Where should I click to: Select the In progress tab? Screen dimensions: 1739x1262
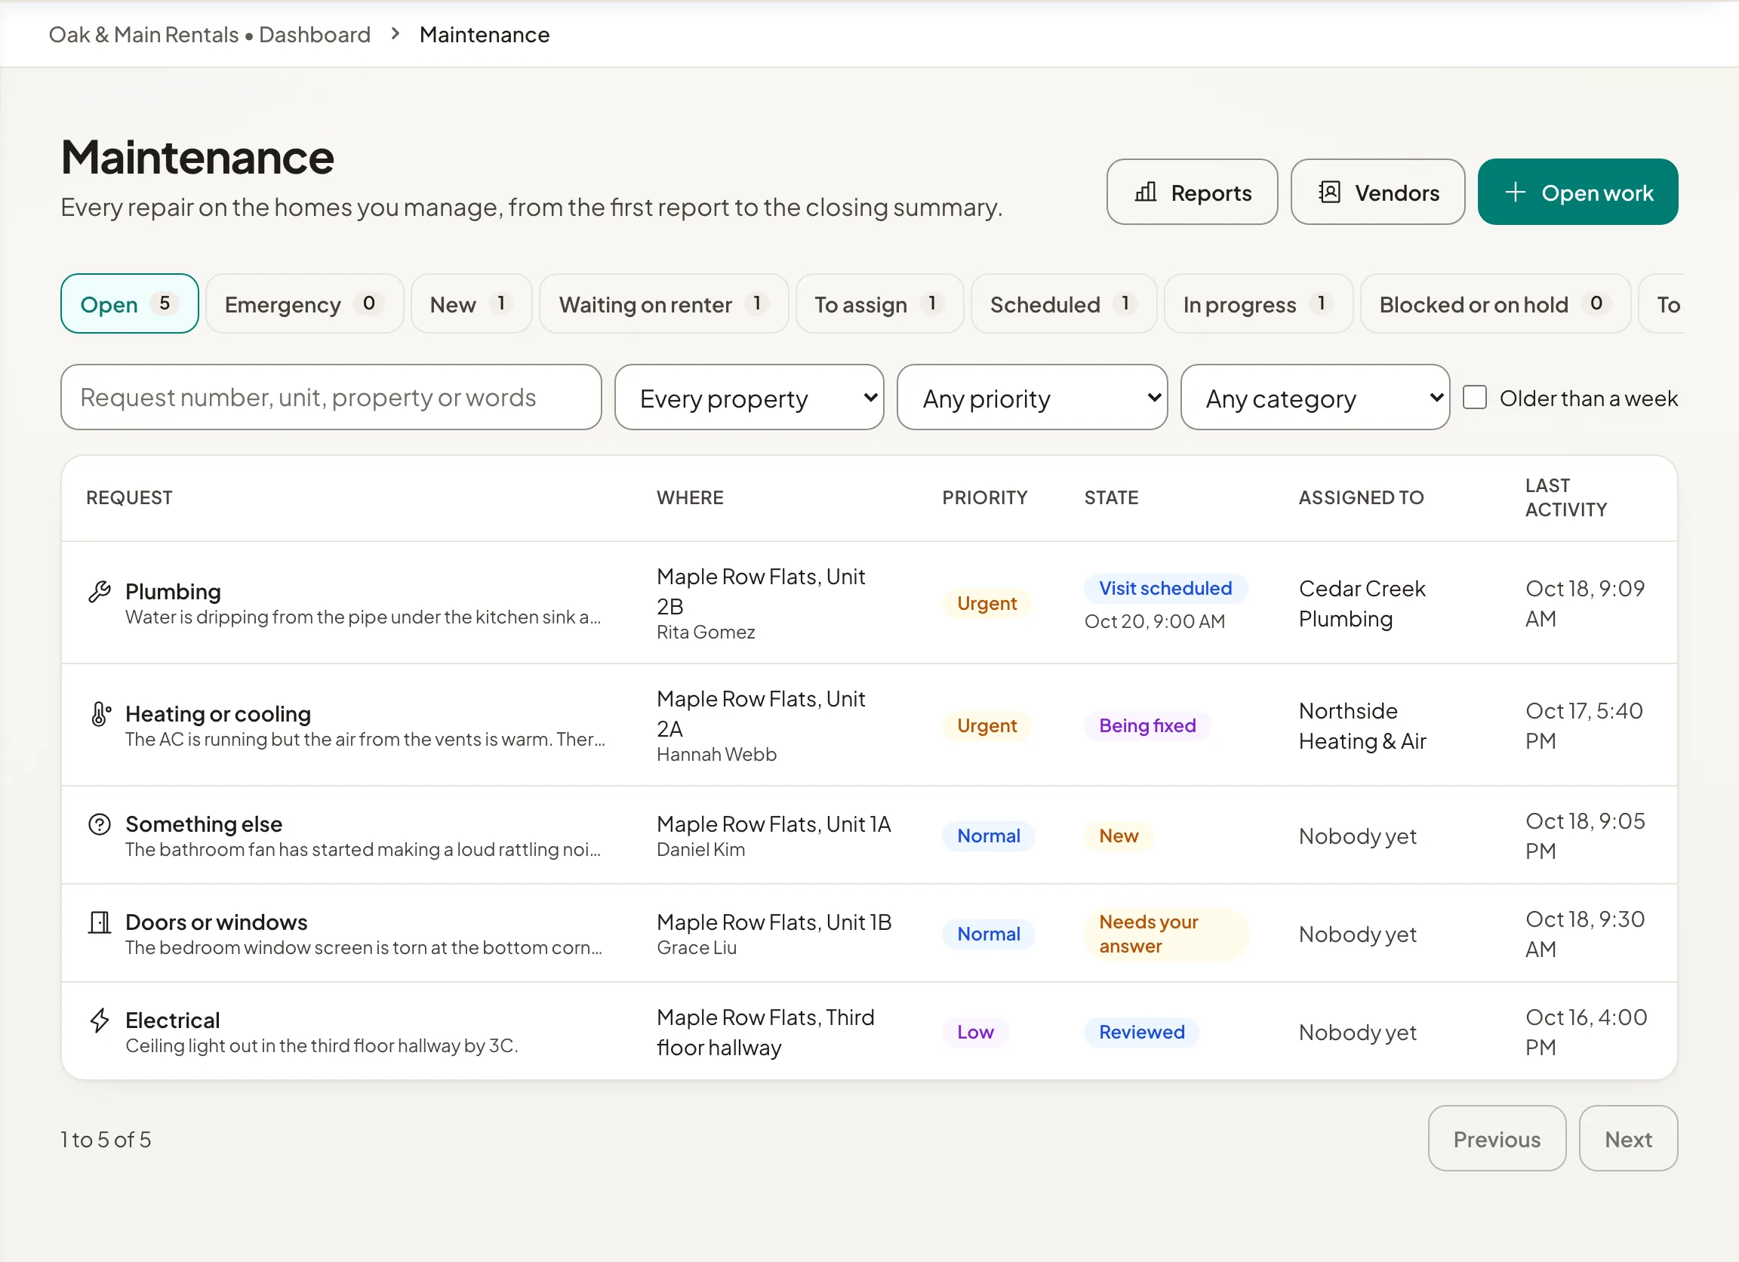click(1259, 304)
